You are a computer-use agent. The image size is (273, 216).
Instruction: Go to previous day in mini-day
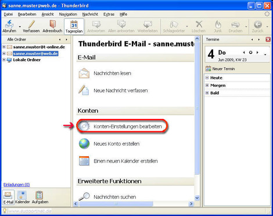(244, 52)
